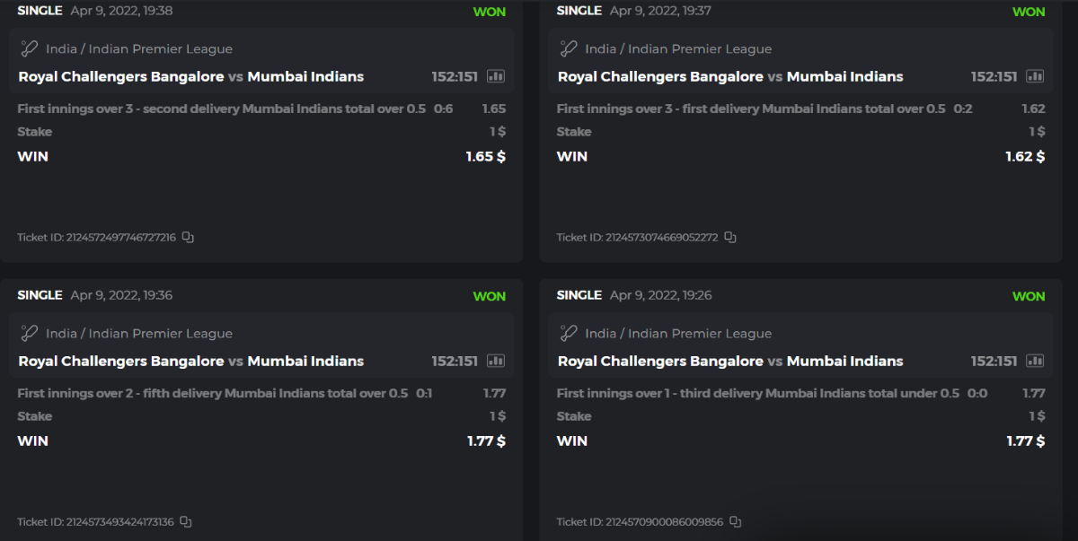Open India / Indian Premier League on 19:26 ticket
The width and height of the screenshot is (1078, 541).
point(678,334)
